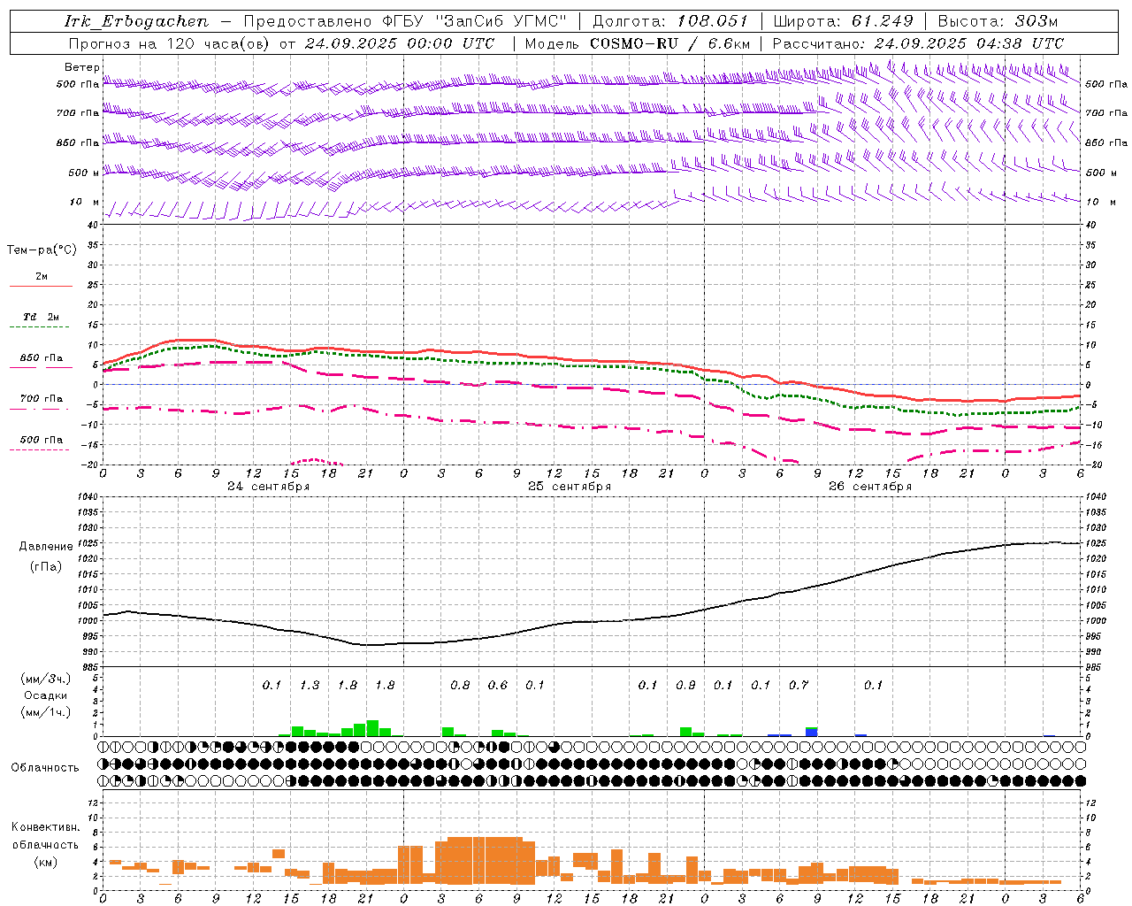This screenshot has height=906, width=1132.
Task: Click the 0.6 precipitation total value
Action: 498,686
